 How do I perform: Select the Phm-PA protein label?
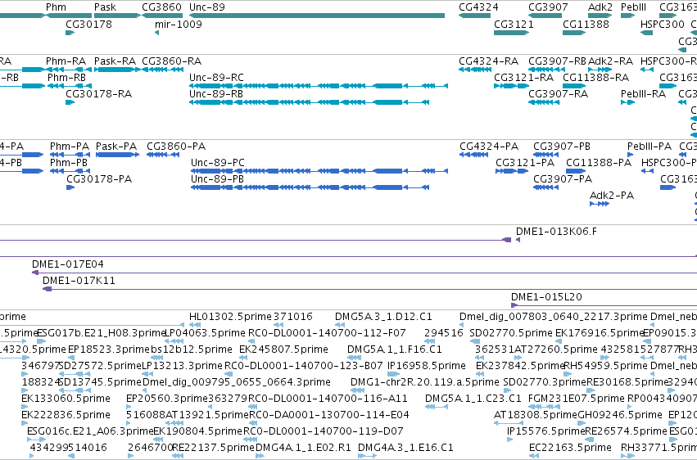(x=70, y=146)
